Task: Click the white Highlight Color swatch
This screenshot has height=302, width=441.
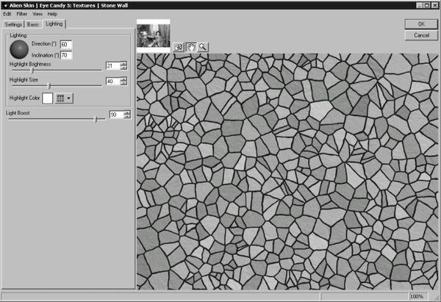Action: coord(48,98)
